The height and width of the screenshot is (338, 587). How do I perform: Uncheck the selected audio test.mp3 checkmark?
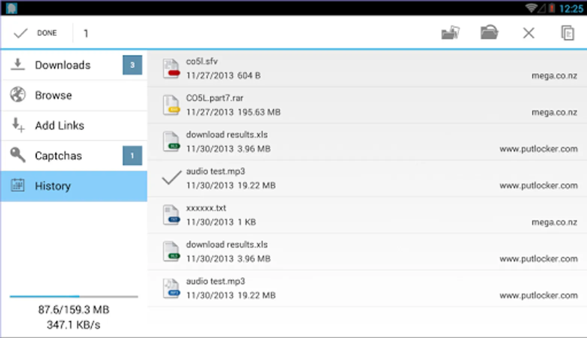(171, 178)
